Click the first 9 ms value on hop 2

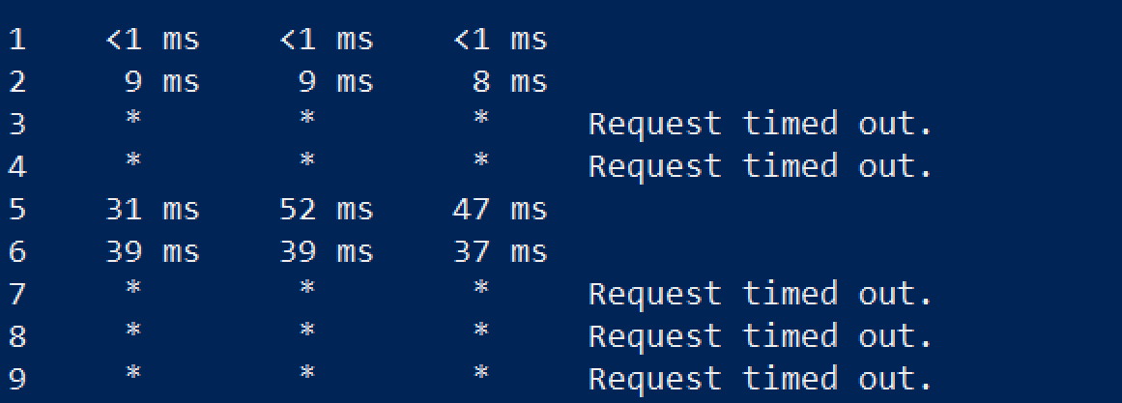click(161, 82)
